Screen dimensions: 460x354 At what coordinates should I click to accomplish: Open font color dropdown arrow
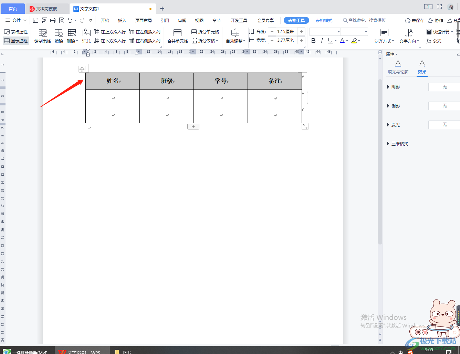347,41
